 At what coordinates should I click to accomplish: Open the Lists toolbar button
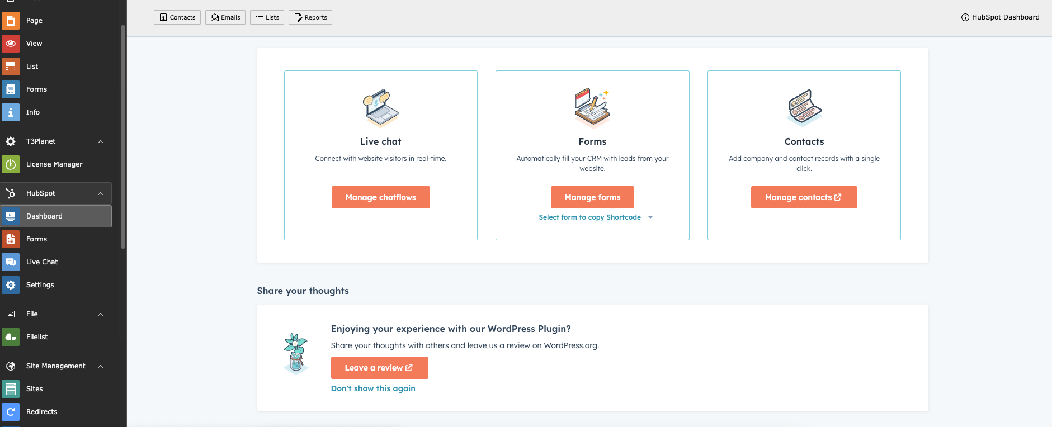pos(267,17)
